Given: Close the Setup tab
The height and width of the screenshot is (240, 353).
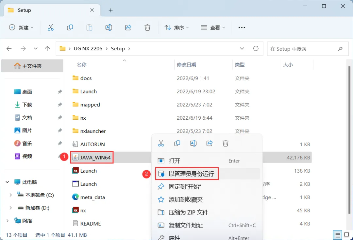Looking at the screenshot, I should click(92, 10).
